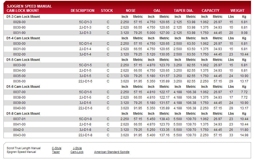Click the 3J-D1-6 description cell
Viewport: 254px width, 161px height.
coord(85,103)
